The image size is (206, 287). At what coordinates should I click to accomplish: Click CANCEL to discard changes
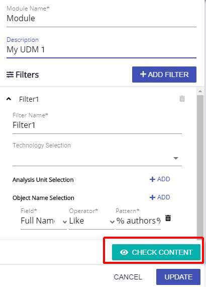point(128,277)
